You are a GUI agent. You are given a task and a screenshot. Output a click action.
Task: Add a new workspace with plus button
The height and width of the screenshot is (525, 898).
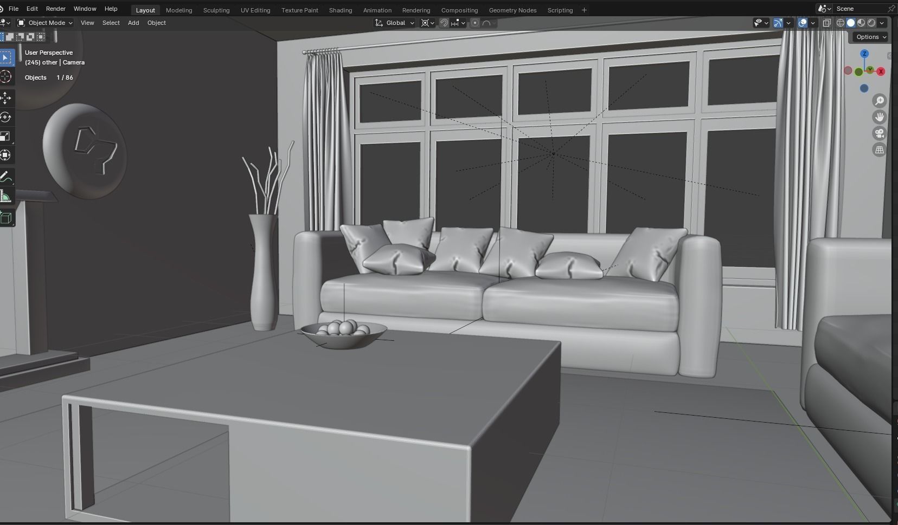(x=584, y=10)
